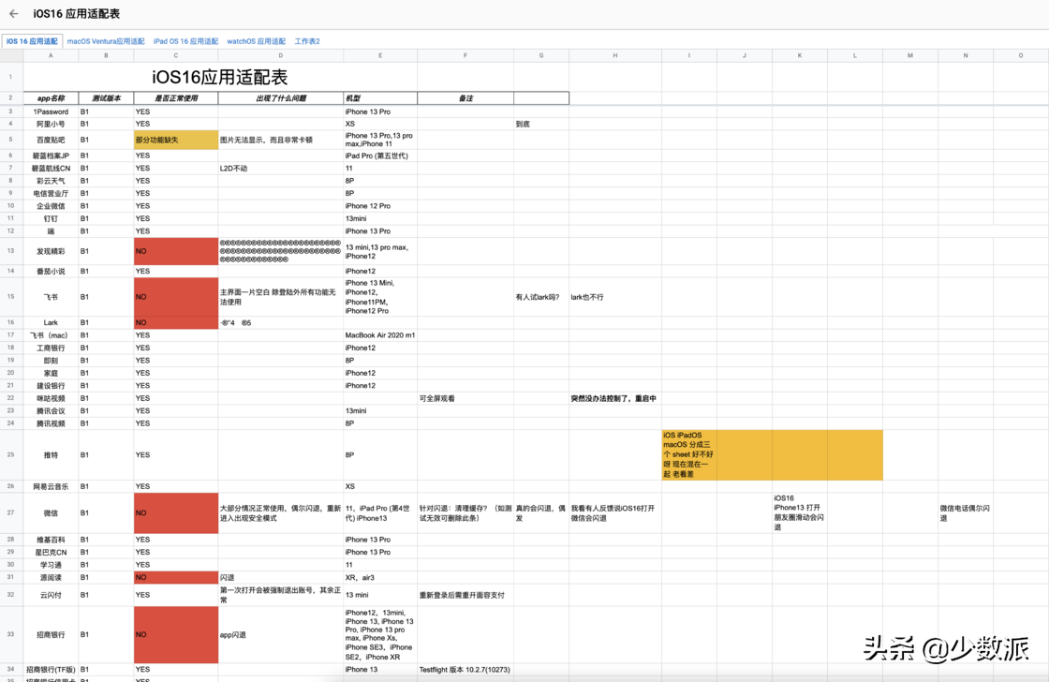
Task: Click the Testflight 版本 10.2.7(10273) cell
Action: tap(465, 669)
